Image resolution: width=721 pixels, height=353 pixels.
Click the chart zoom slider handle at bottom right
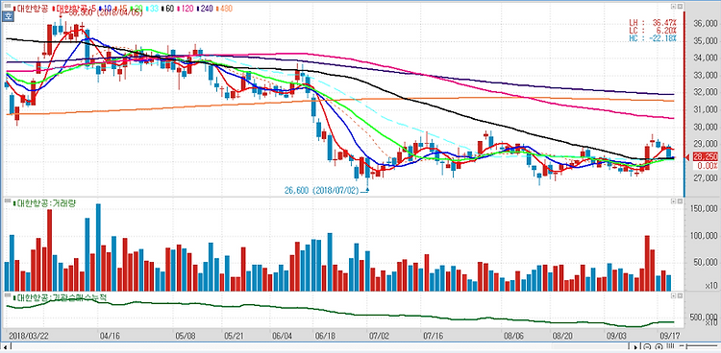point(686,346)
